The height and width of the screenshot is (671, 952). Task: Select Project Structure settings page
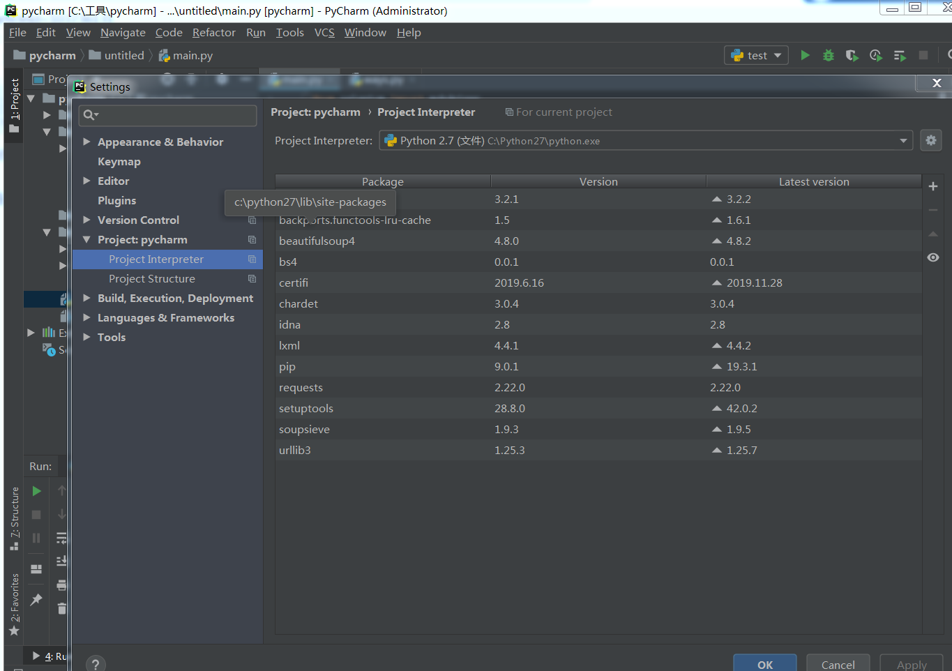152,278
